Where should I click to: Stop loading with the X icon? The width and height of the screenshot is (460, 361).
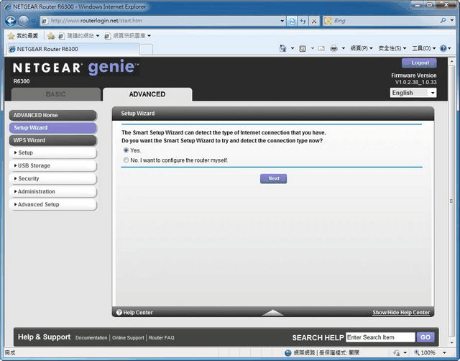tap(314, 21)
